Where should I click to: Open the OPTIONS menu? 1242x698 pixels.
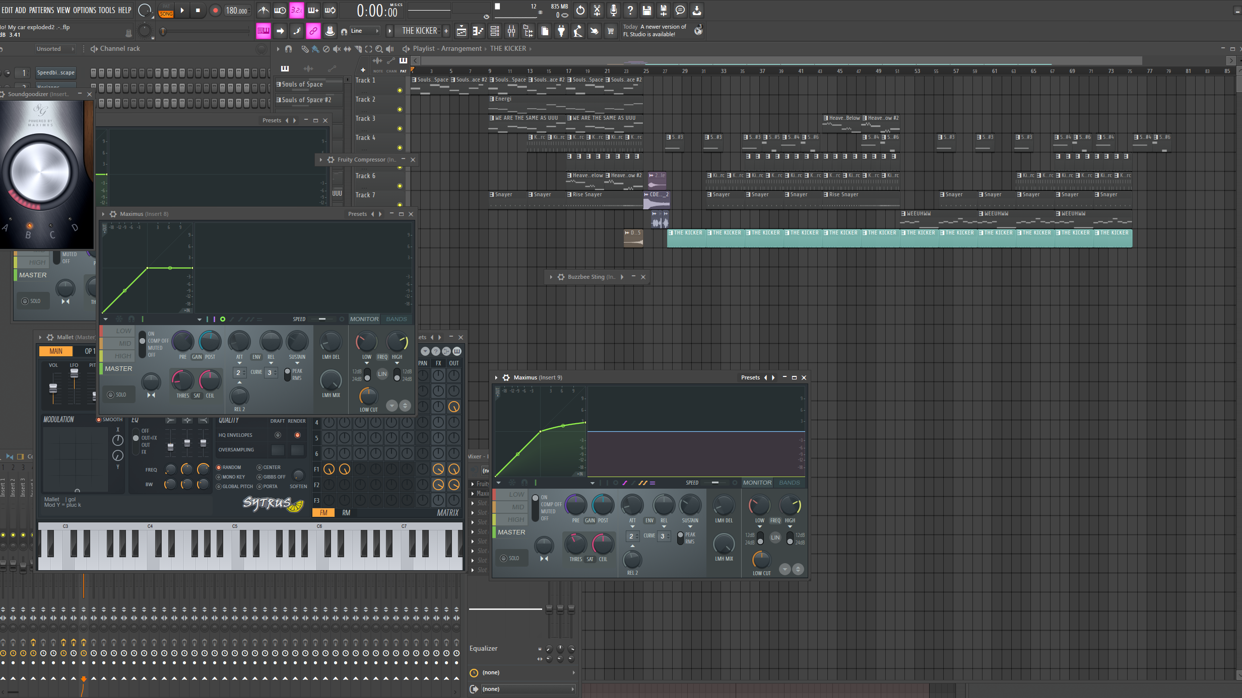(x=84, y=10)
